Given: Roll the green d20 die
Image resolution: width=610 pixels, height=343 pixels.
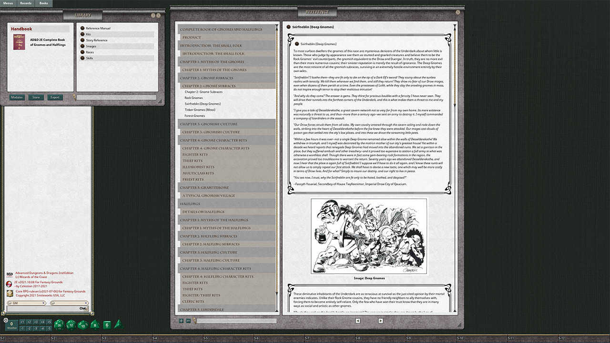Looking at the screenshot, I should click(59, 325).
